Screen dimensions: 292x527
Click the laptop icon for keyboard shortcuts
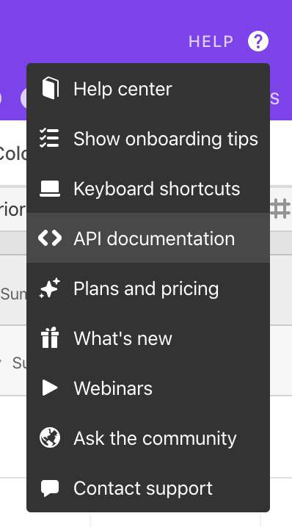tap(50, 189)
